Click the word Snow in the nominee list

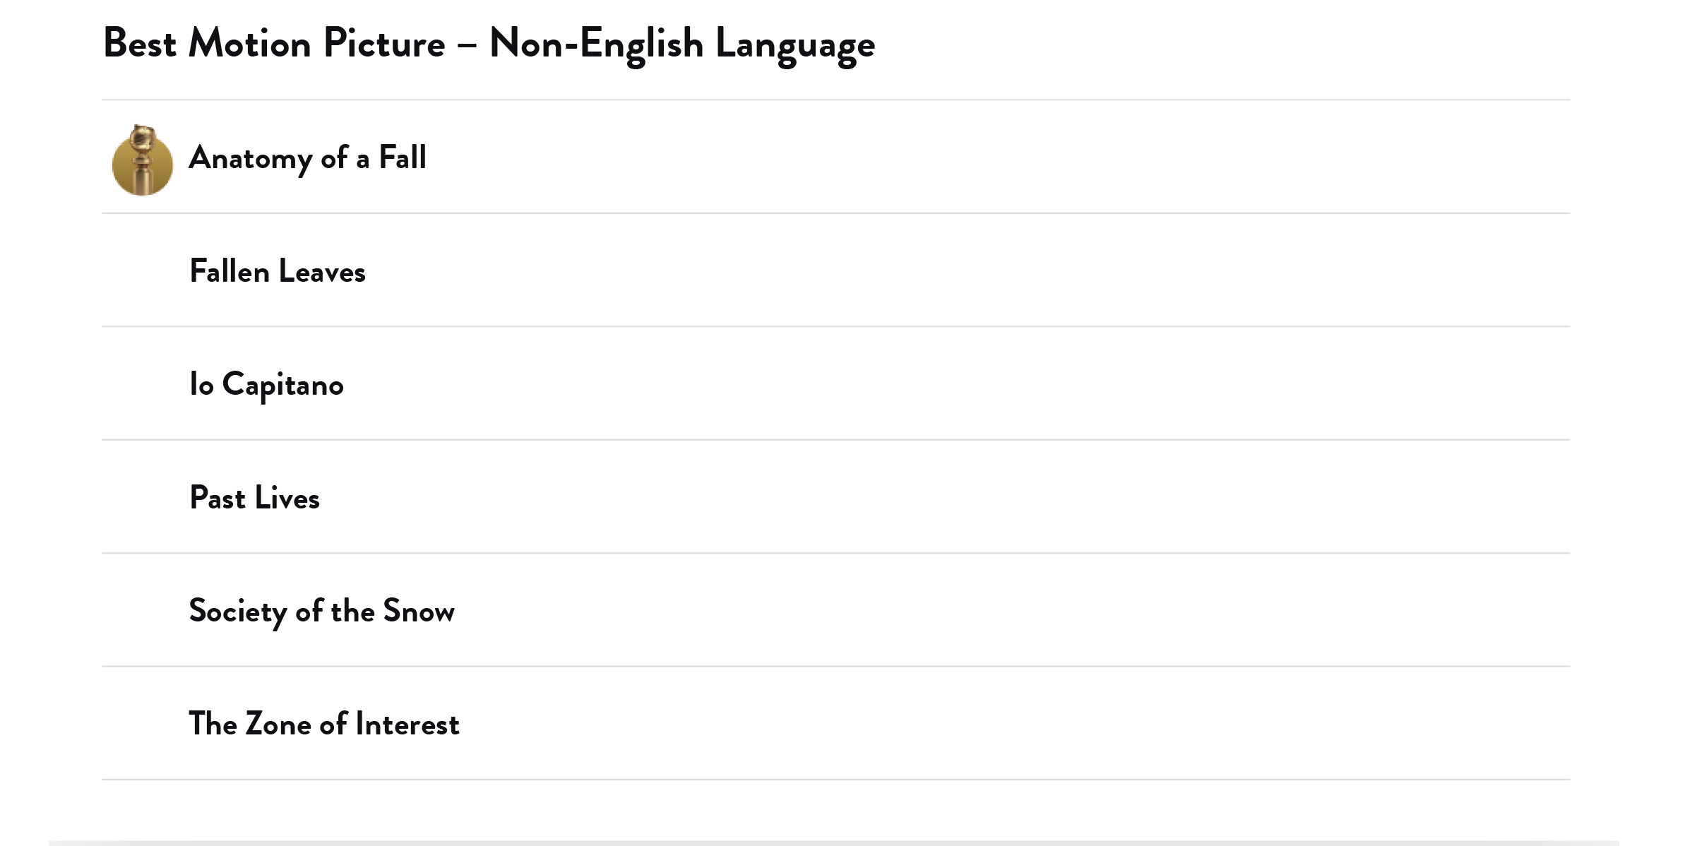tap(419, 611)
